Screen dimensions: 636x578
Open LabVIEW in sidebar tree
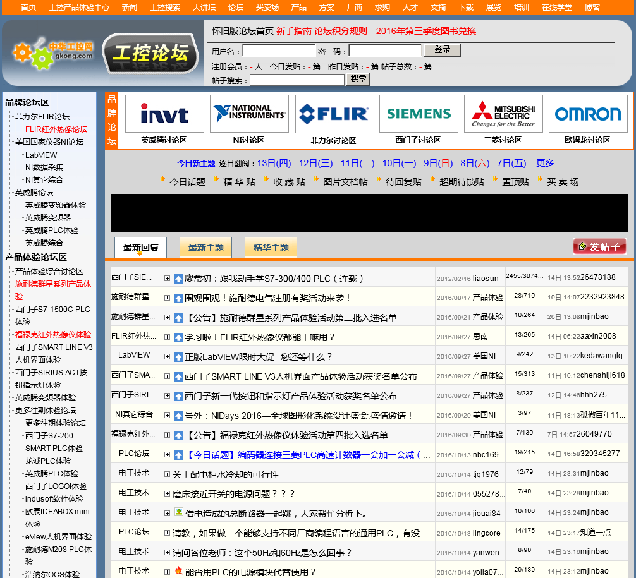41,155
